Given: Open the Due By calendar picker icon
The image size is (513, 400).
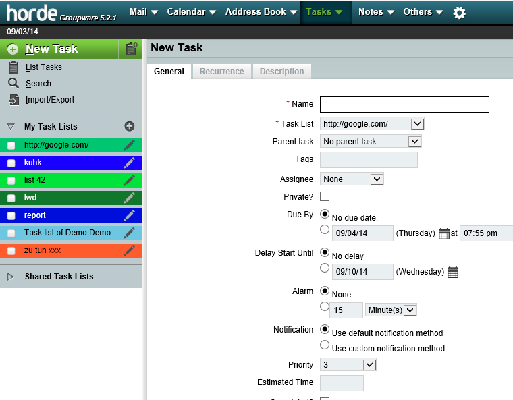Looking at the screenshot, I should click(443, 234).
